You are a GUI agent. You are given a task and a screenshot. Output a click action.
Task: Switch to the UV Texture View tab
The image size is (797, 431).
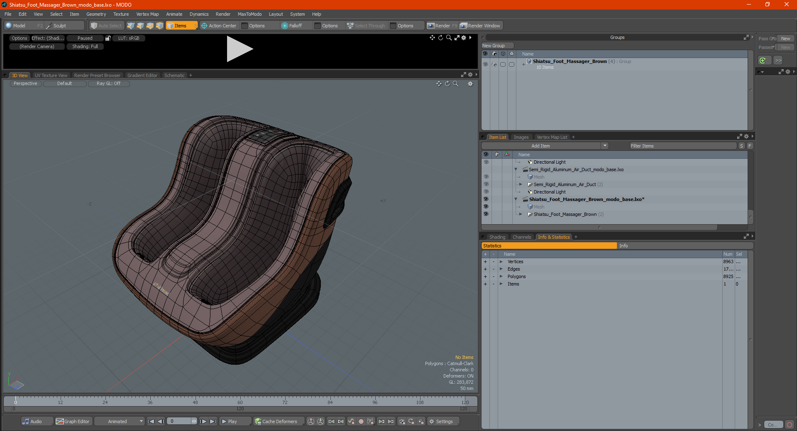click(x=51, y=75)
